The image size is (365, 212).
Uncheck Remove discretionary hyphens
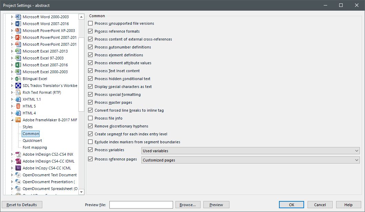coord(90,126)
